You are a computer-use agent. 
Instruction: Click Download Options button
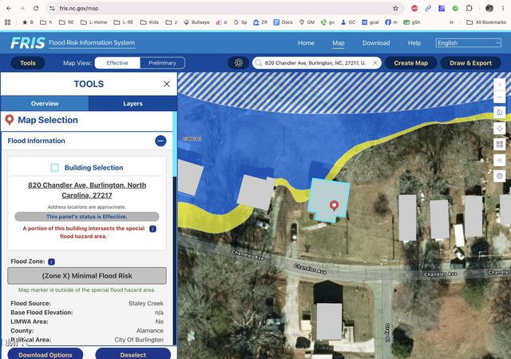46,353
